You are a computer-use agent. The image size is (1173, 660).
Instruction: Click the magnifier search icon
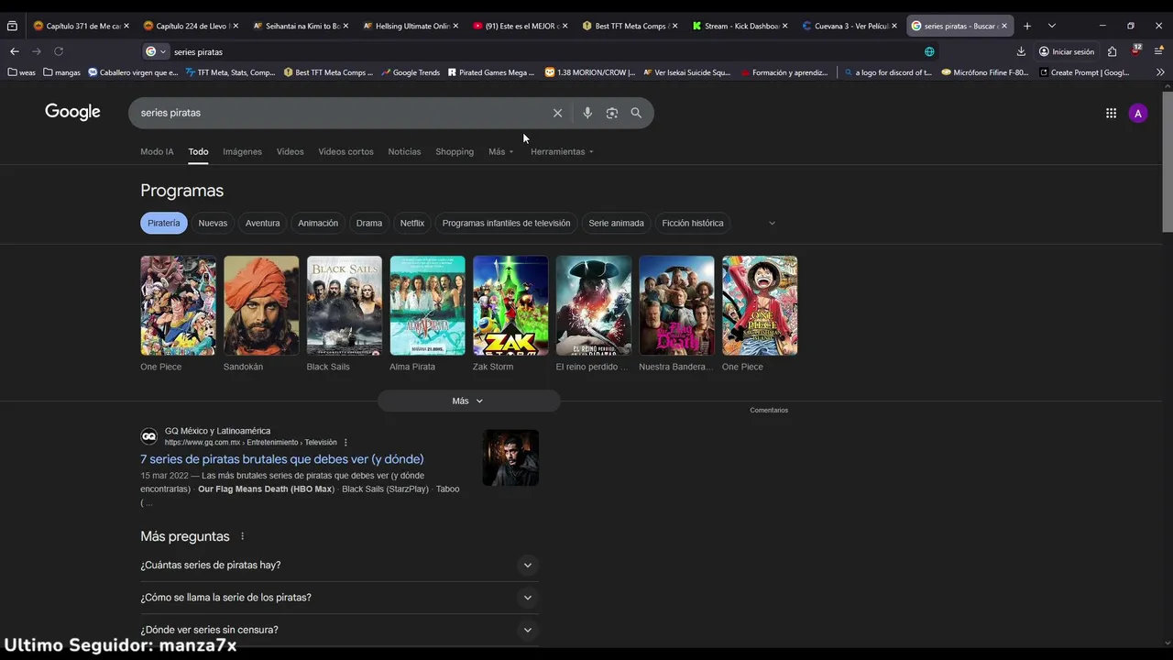tap(636, 113)
